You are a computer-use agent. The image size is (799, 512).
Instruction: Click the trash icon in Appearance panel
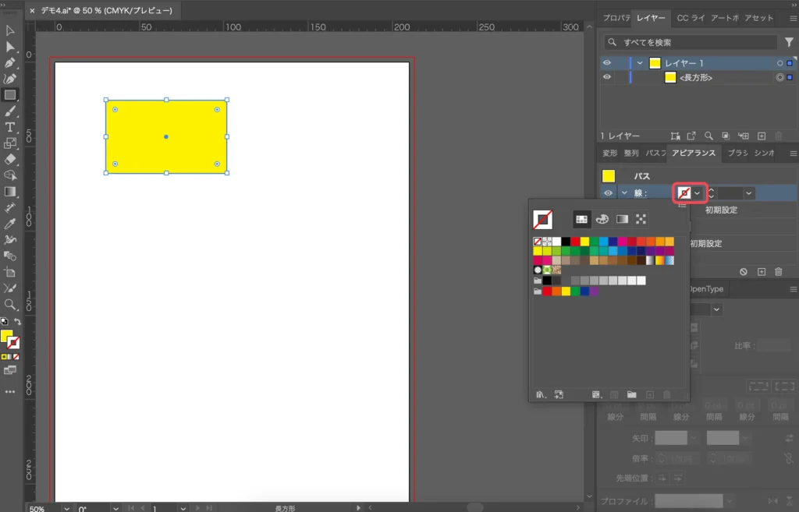(778, 271)
